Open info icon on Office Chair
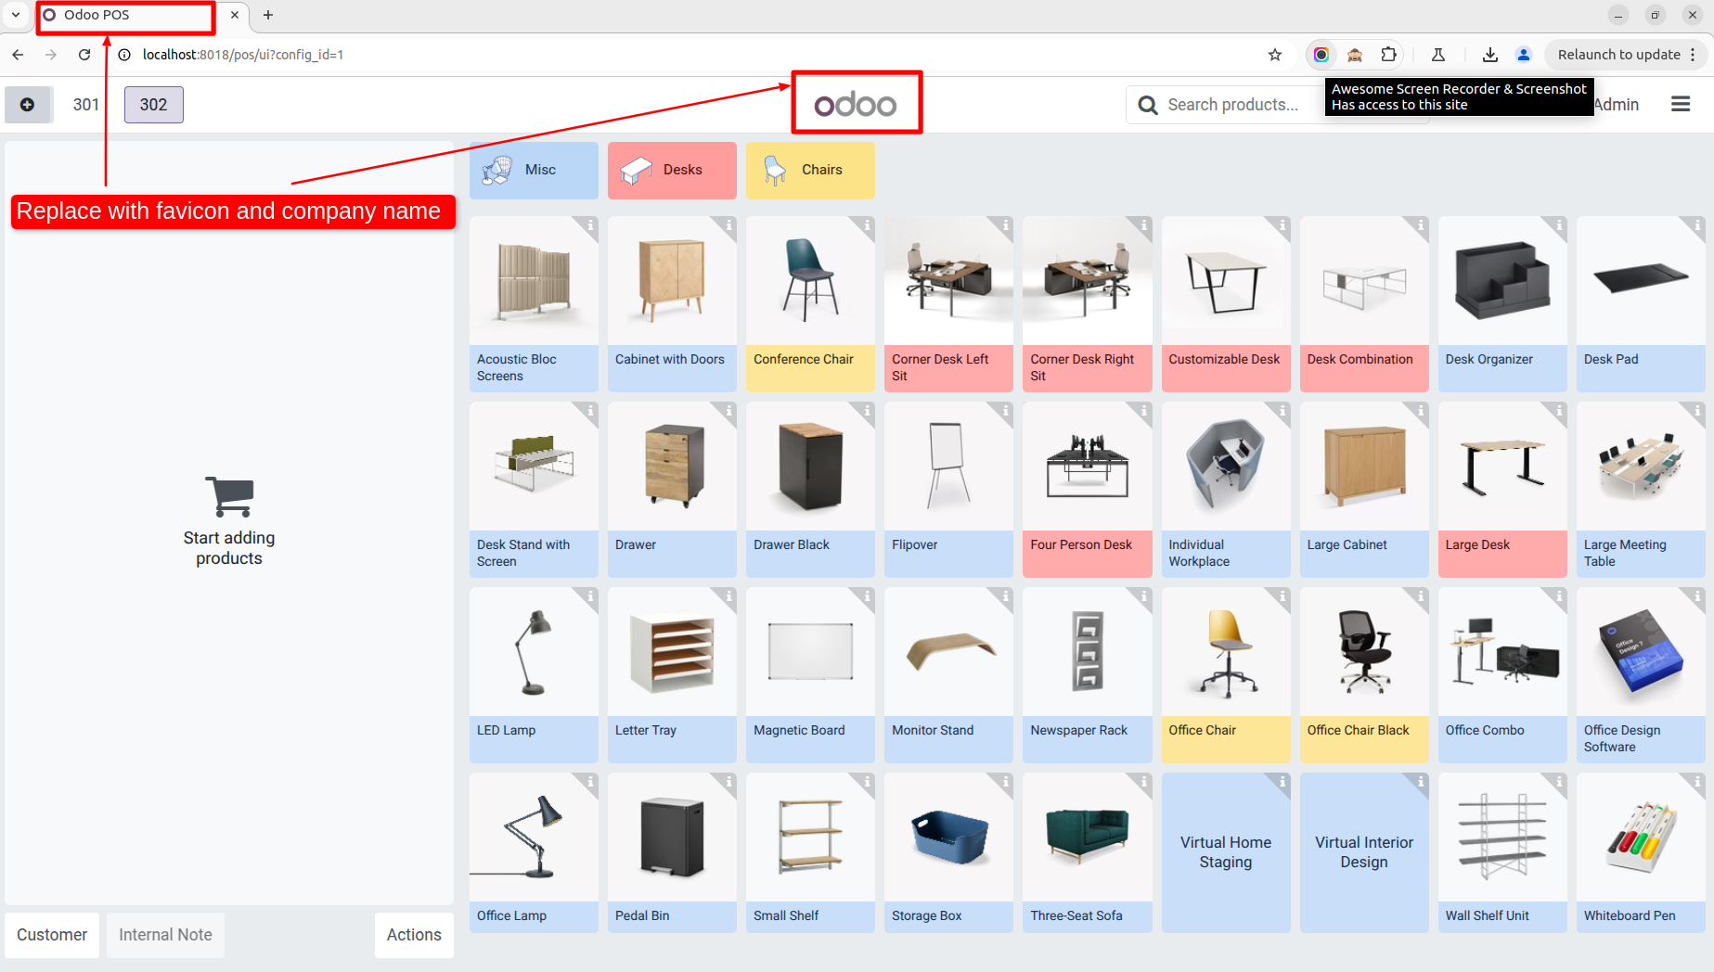Image resolution: width=1714 pixels, height=972 pixels. pyautogui.click(x=1281, y=596)
